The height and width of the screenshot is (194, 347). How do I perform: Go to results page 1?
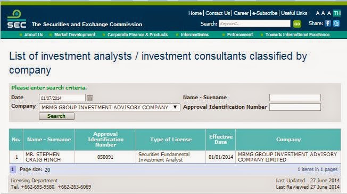point(13,169)
